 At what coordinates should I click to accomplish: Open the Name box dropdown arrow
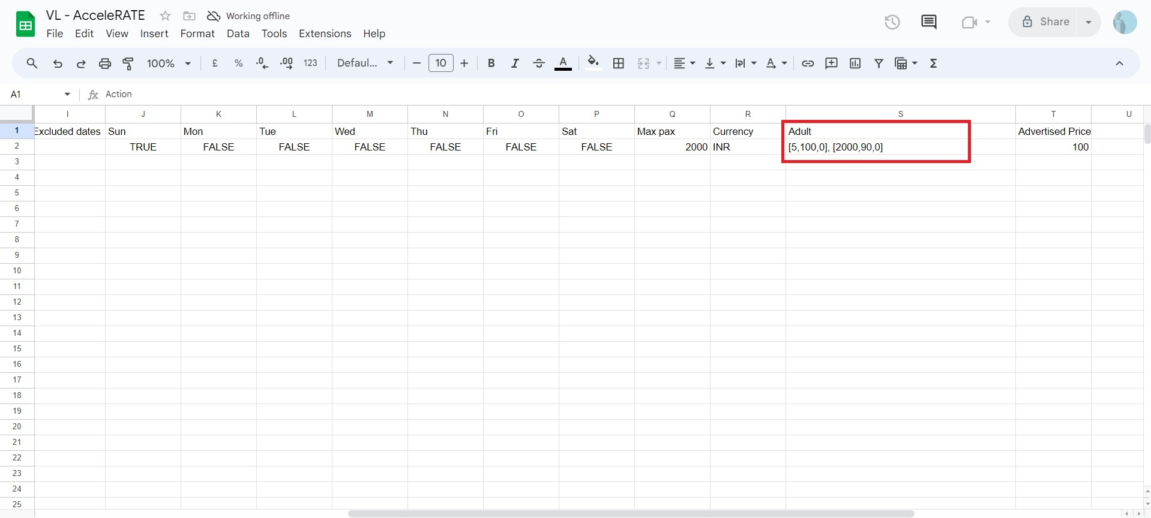(x=67, y=94)
